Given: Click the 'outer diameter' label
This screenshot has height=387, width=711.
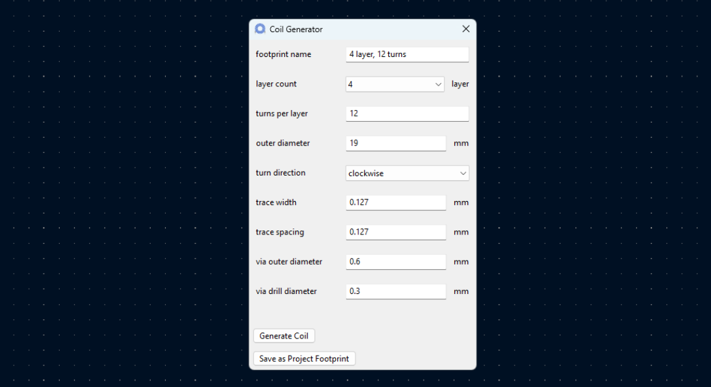Looking at the screenshot, I should (283, 143).
